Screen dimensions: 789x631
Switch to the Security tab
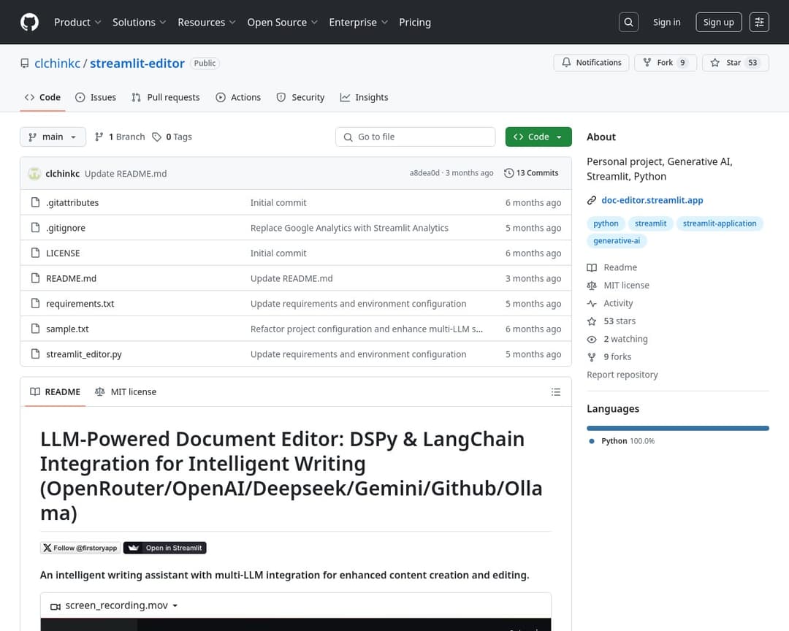[300, 97]
